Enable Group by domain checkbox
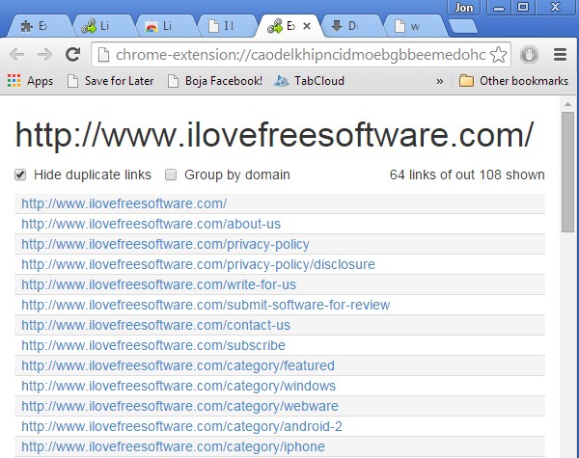Image resolution: width=579 pixels, height=458 pixels. [171, 175]
